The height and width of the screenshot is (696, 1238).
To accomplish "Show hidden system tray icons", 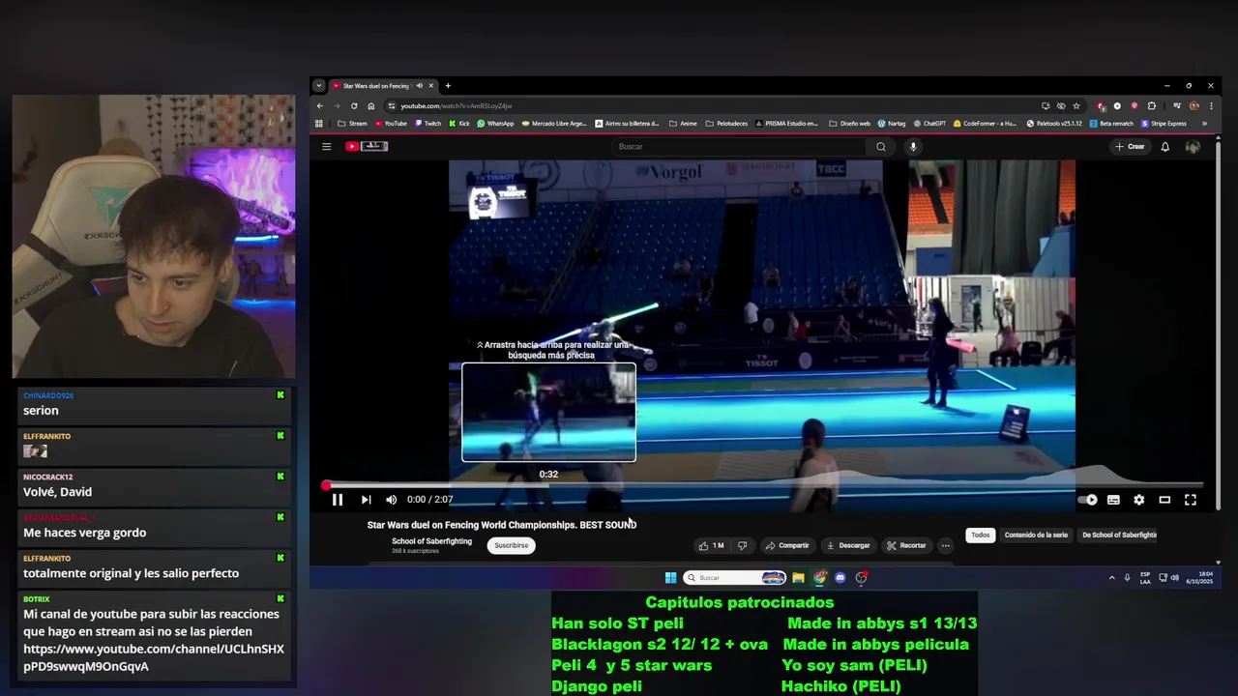I will (1111, 578).
